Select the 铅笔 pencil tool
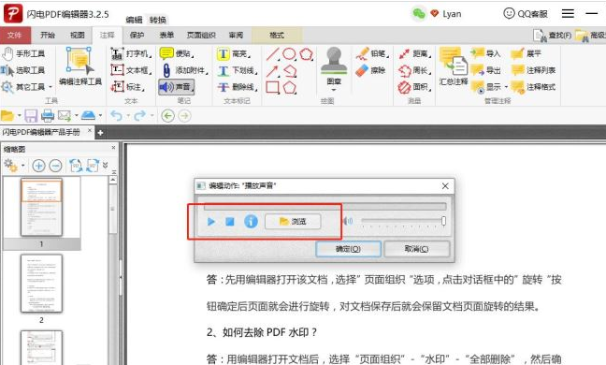606x365 pixels. 372,53
